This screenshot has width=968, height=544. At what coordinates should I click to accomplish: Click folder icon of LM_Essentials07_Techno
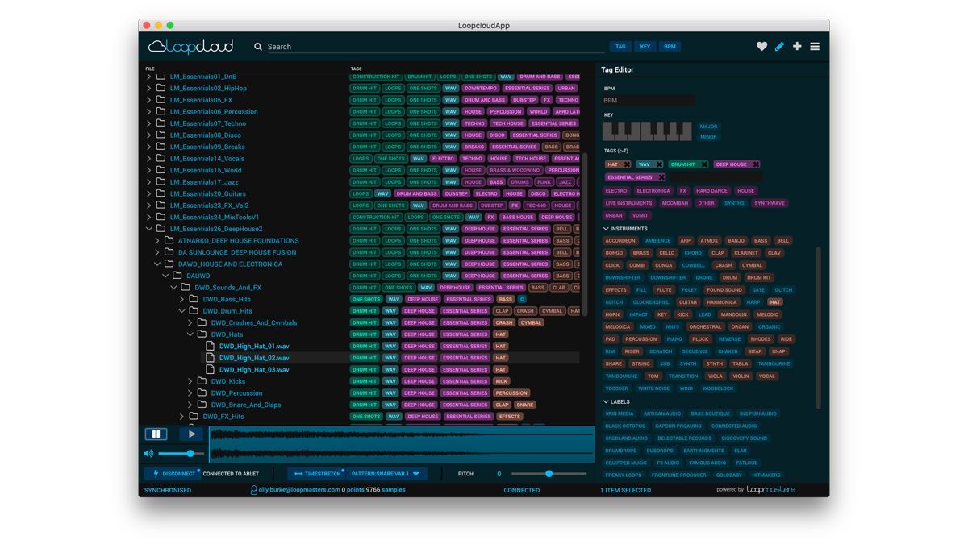161,123
